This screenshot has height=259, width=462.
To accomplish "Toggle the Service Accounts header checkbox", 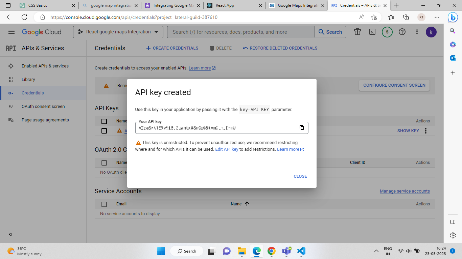I will click(x=104, y=204).
